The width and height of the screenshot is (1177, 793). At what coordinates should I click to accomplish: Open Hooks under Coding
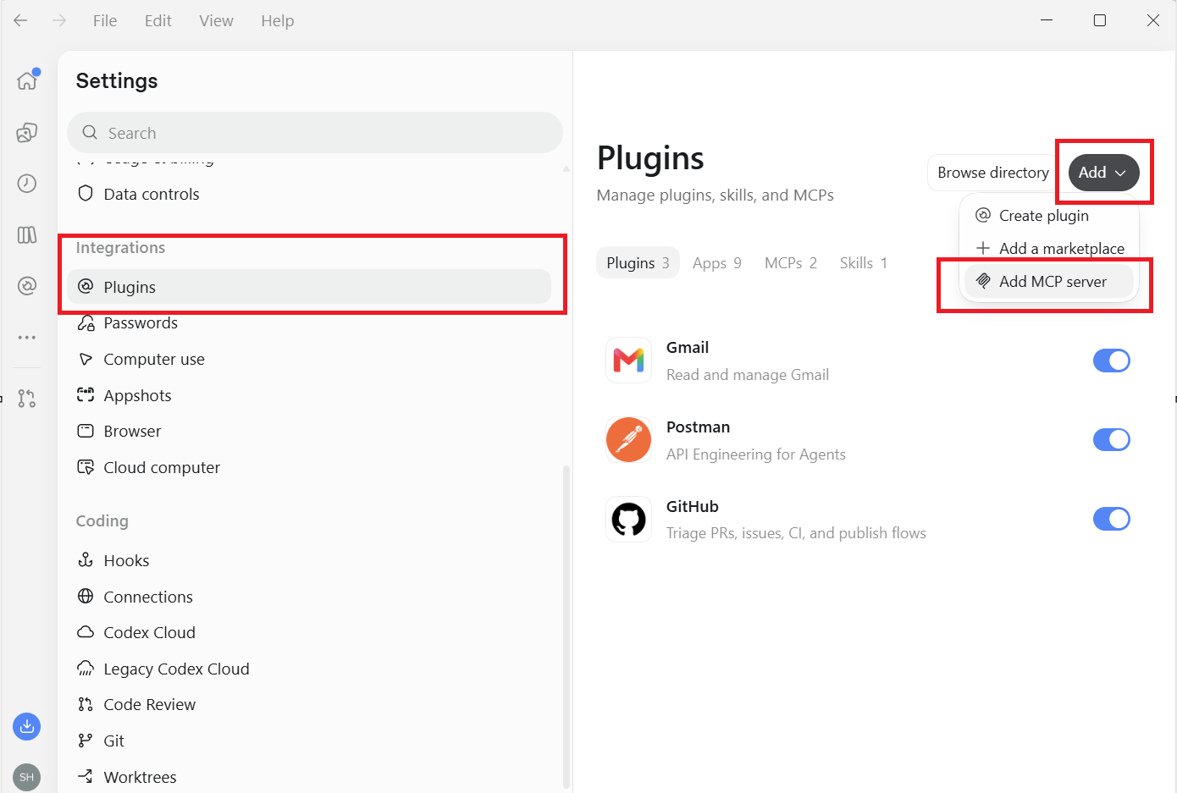pos(309,561)
